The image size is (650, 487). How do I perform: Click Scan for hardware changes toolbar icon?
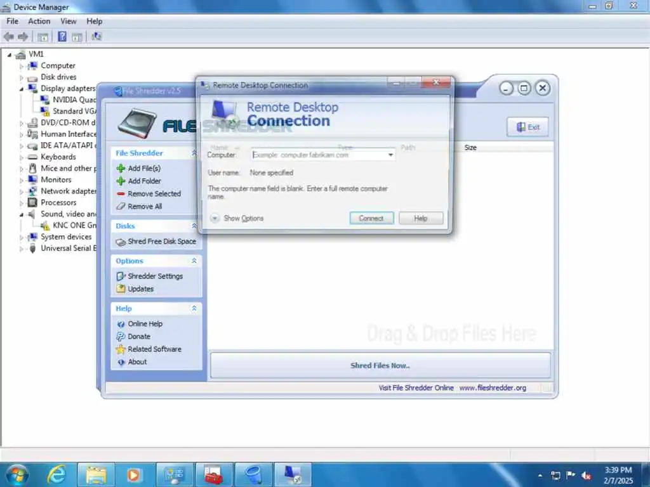click(96, 36)
